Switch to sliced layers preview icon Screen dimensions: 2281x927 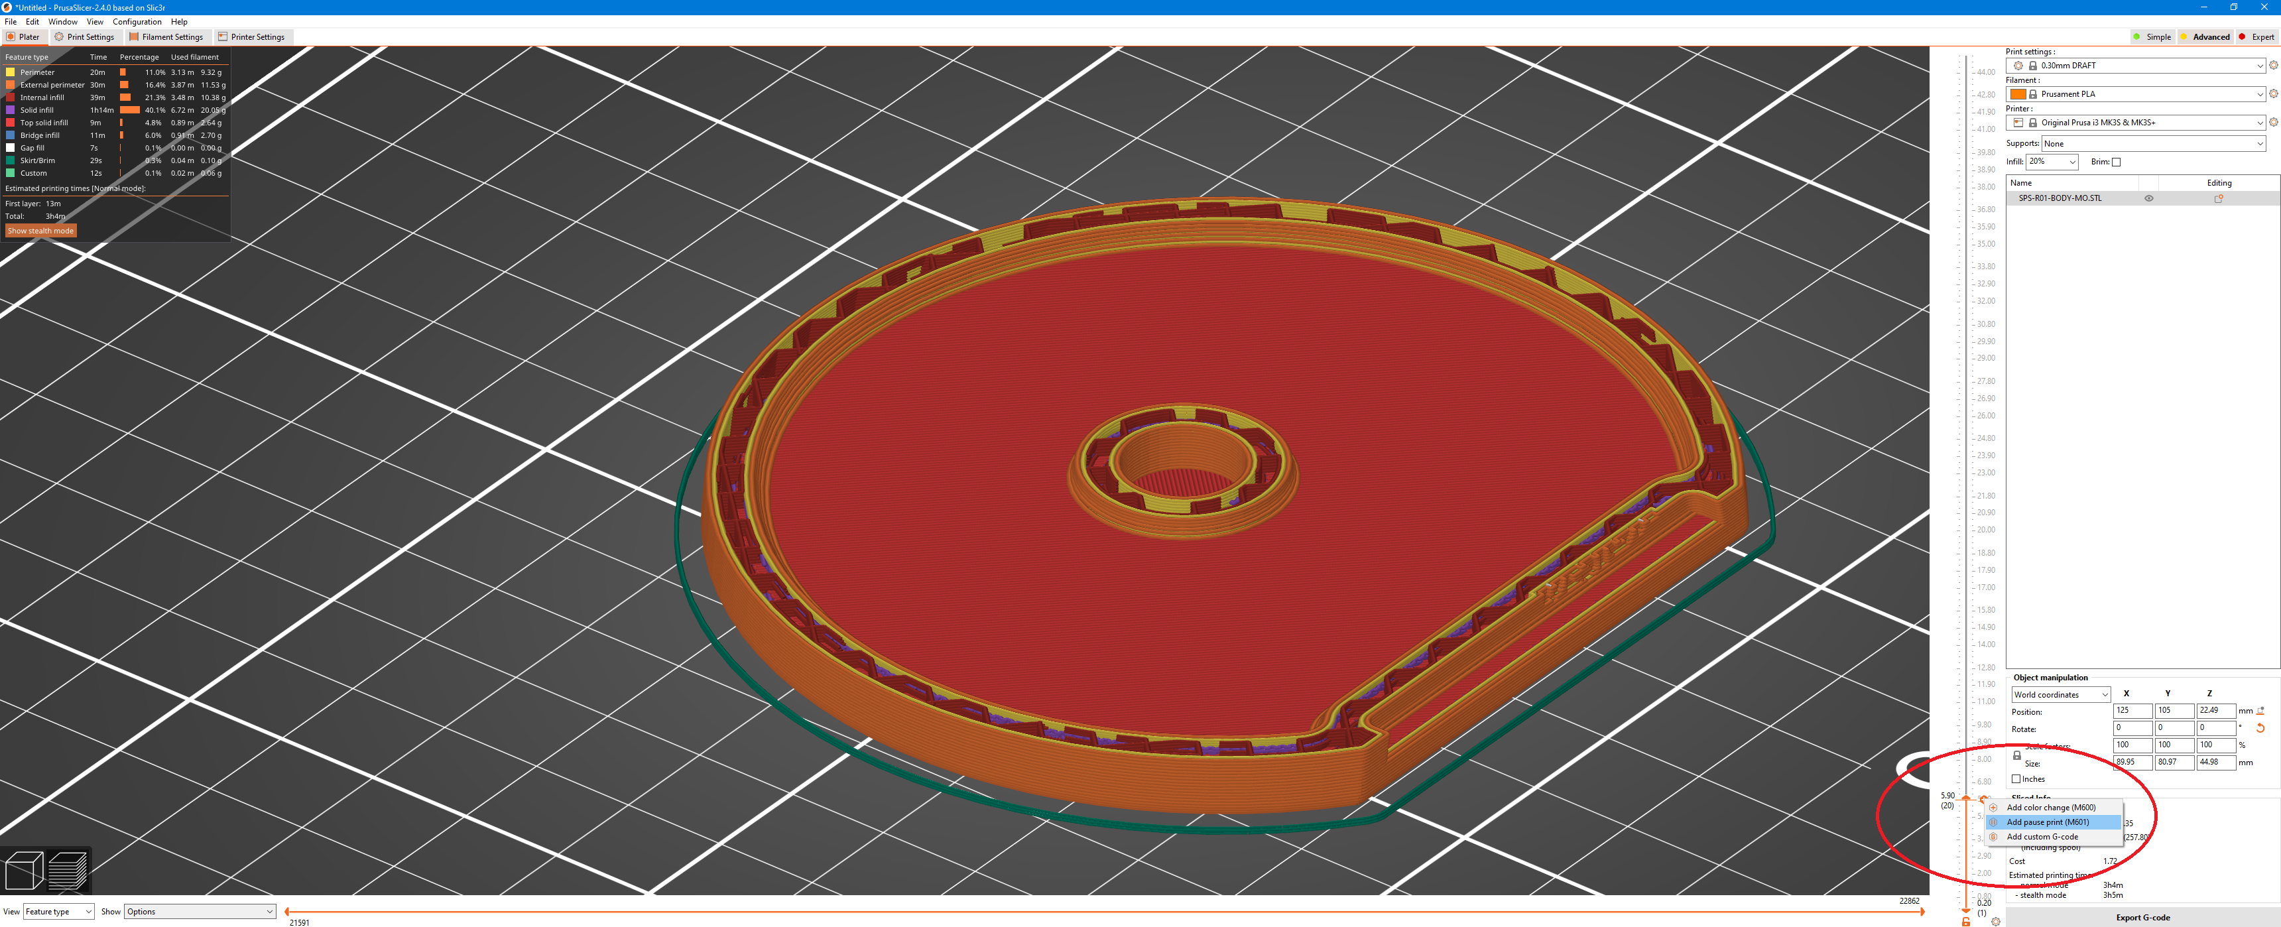(68, 871)
